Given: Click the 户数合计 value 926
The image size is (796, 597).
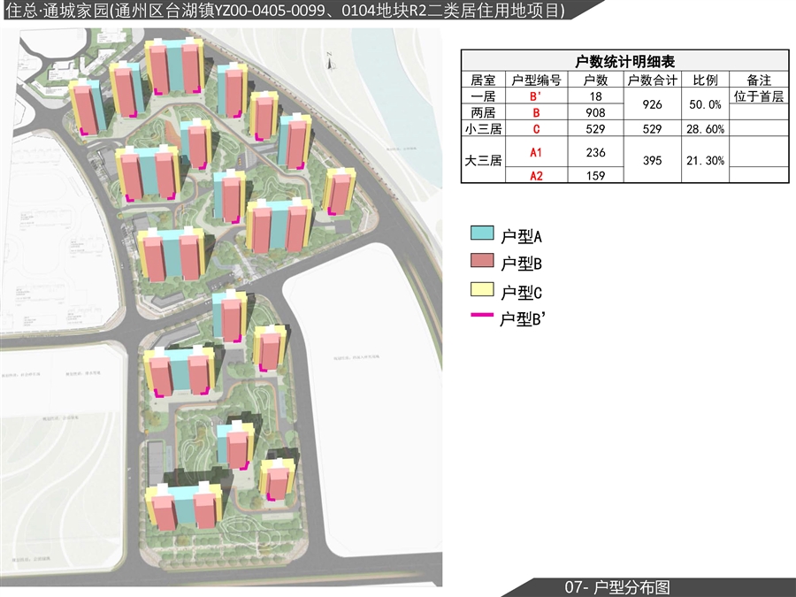Looking at the screenshot, I should click(653, 104).
